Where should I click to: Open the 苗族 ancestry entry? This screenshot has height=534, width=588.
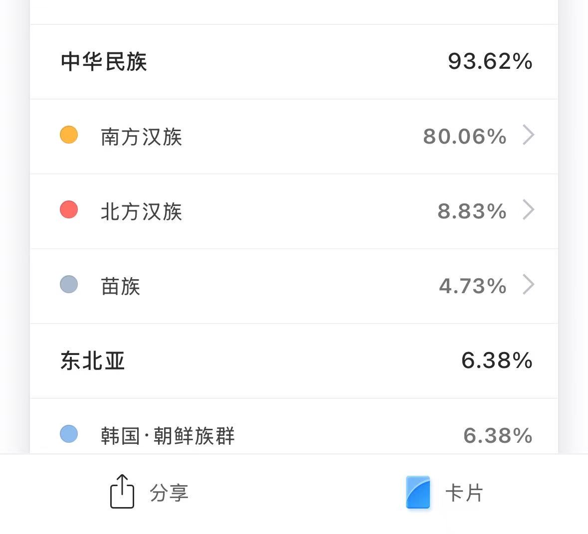pyautogui.click(x=121, y=286)
